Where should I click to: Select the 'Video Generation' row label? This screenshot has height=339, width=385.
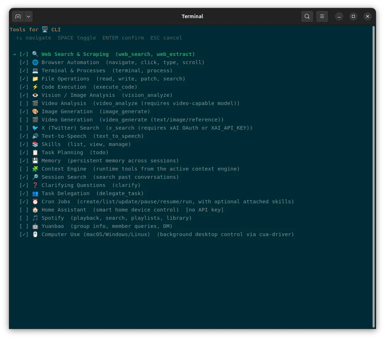67,120
